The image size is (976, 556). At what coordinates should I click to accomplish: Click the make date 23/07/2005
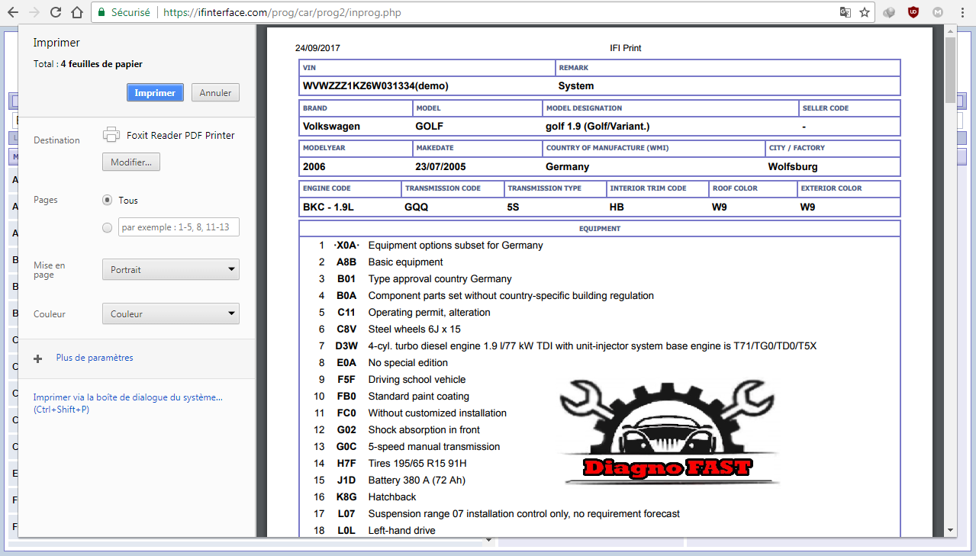(x=440, y=166)
